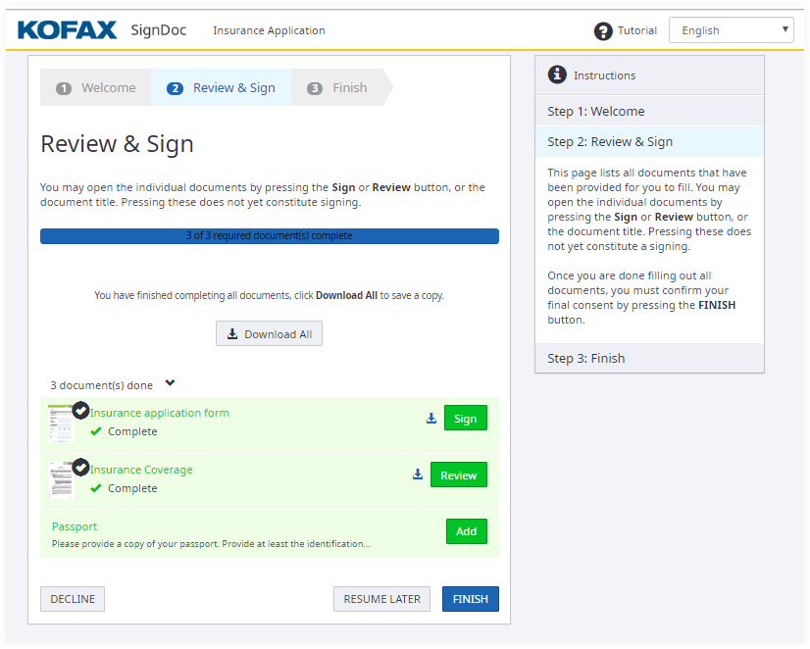Click the Kofax logo
The height and width of the screenshot is (649, 810).
click(x=67, y=30)
